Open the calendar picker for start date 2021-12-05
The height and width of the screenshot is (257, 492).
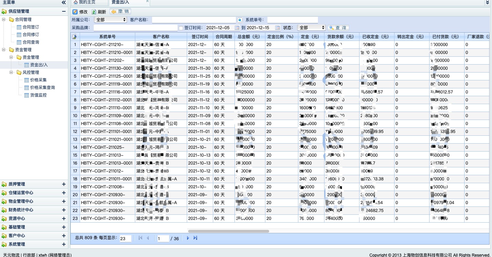coord(237,28)
